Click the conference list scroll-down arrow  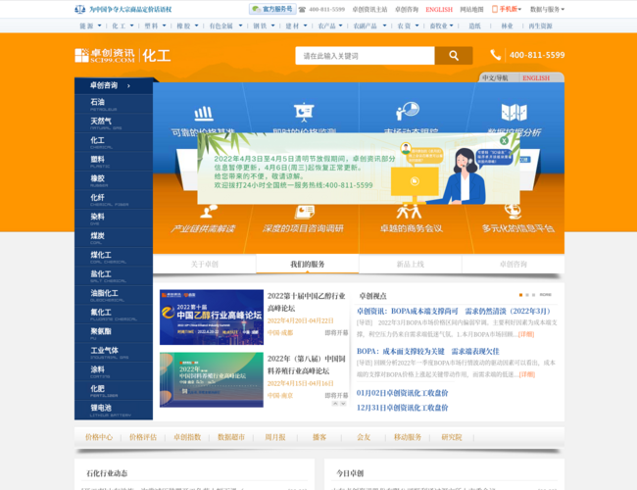point(343,404)
